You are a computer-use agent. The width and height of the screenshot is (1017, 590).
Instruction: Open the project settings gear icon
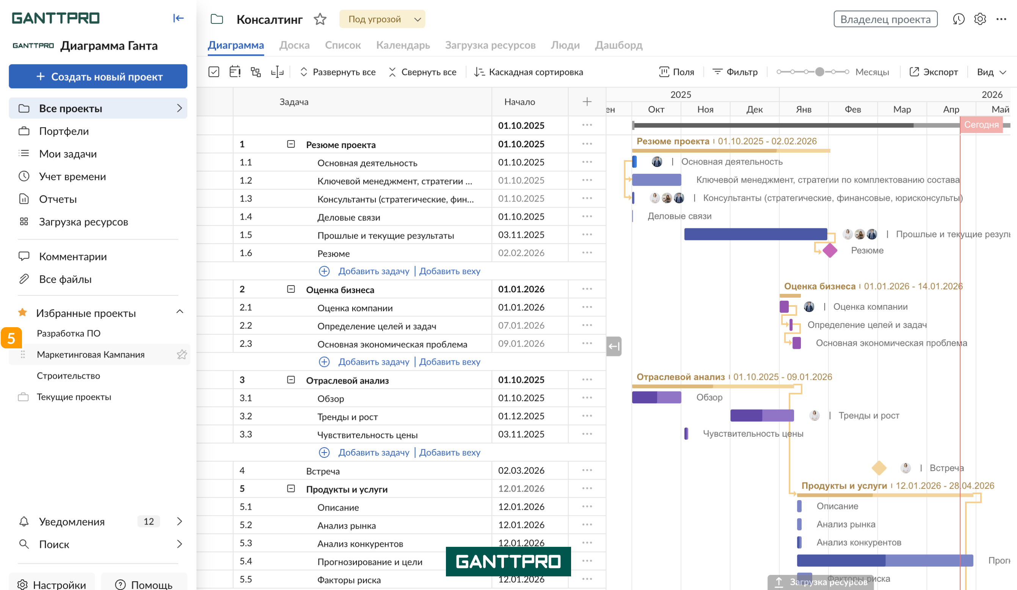(x=980, y=19)
